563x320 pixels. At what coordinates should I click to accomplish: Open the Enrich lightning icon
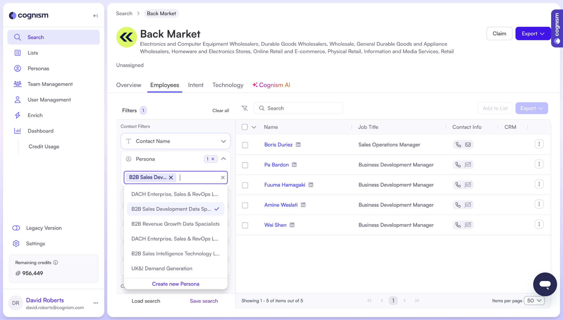[18, 115]
